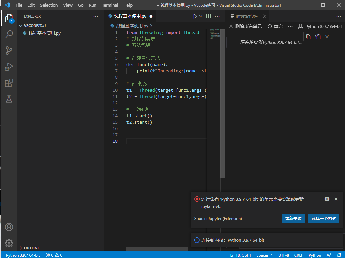Click the editor horizontal scrollbar
This screenshot has height=258, width=345.
(157, 249)
